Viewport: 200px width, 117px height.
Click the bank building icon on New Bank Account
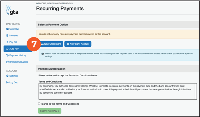[68, 44]
